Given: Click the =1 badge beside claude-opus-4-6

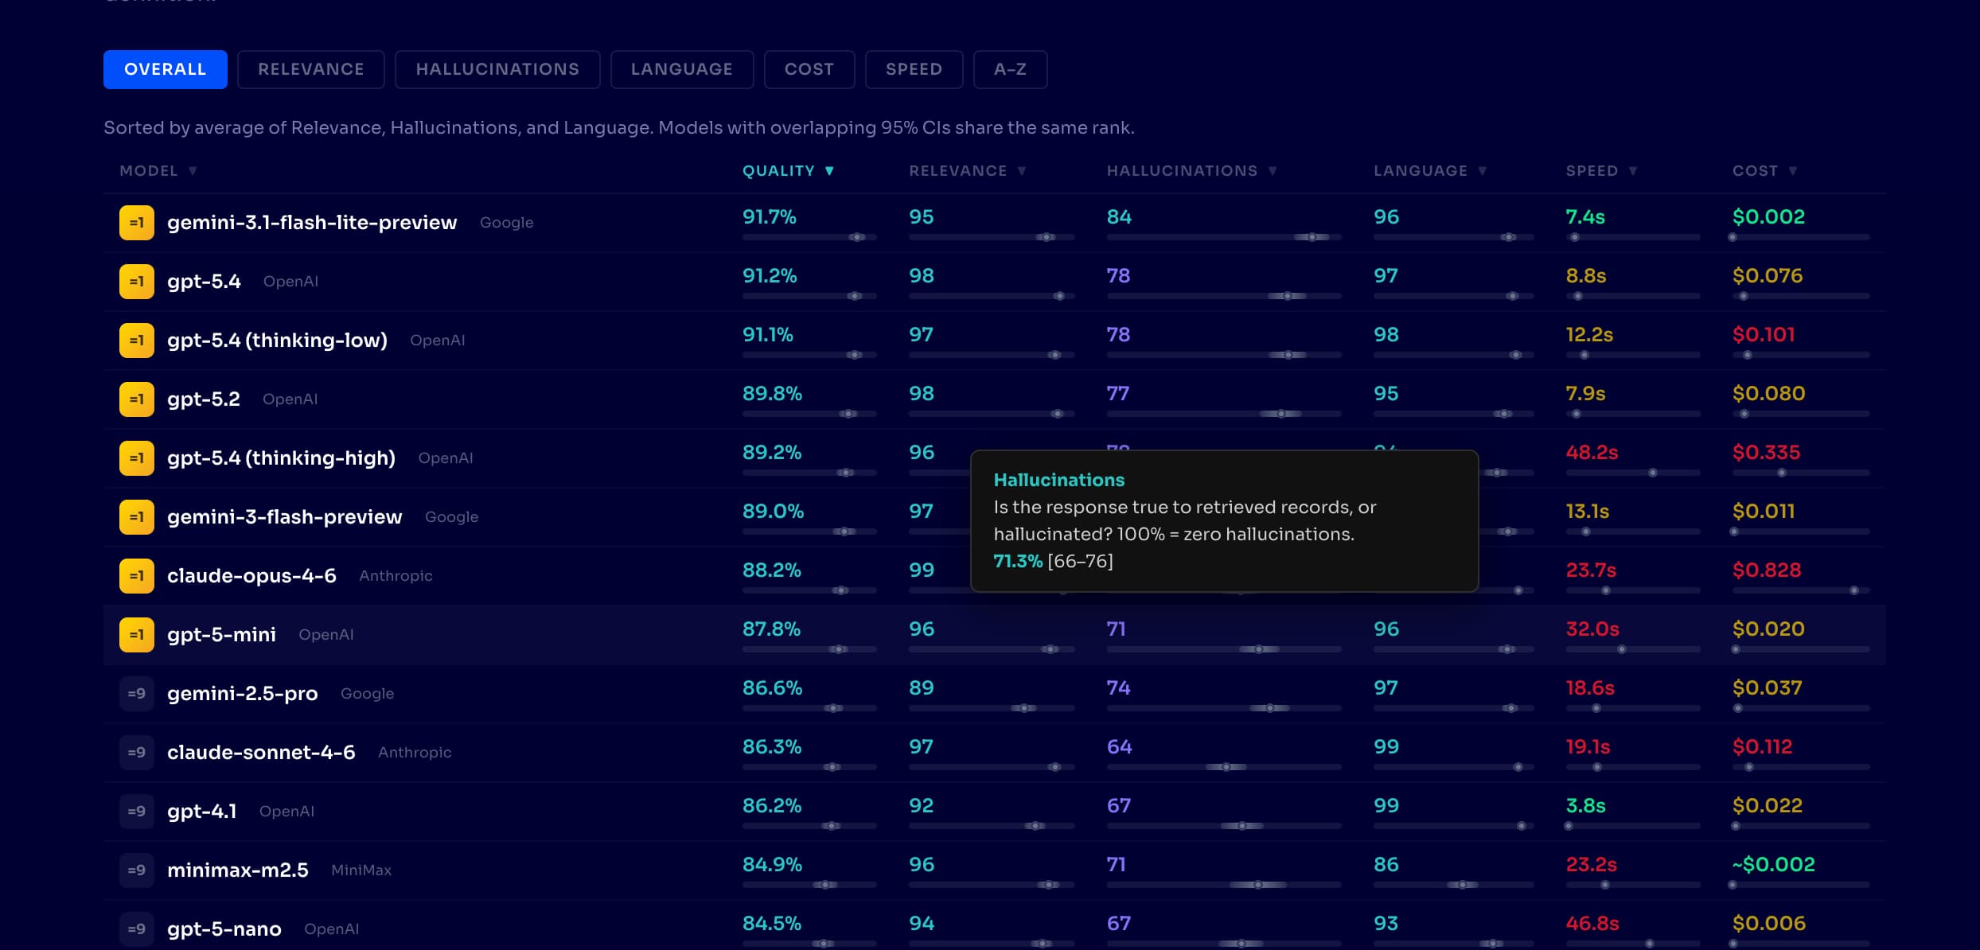Looking at the screenshot, I should (x=136, y=576).
